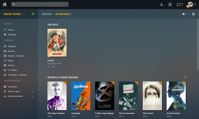The height and width of the screenshot is (119, 199).
Task: Open the Zootopia movie poster
Action: (x=81, y=96)
